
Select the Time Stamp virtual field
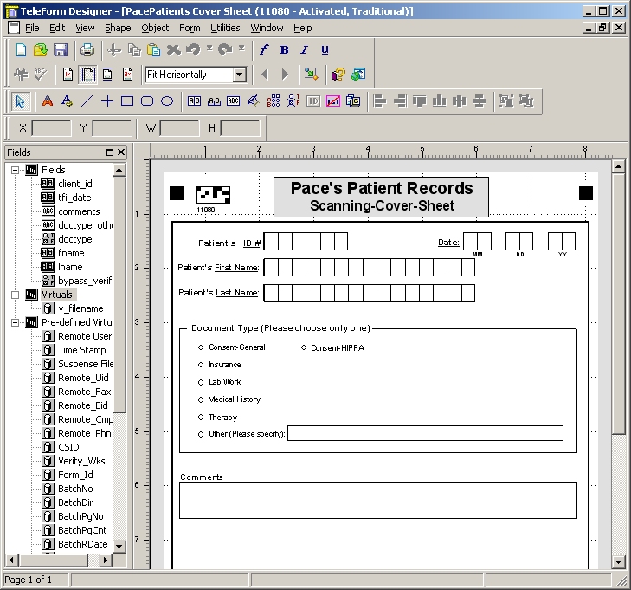coord(82,350)
